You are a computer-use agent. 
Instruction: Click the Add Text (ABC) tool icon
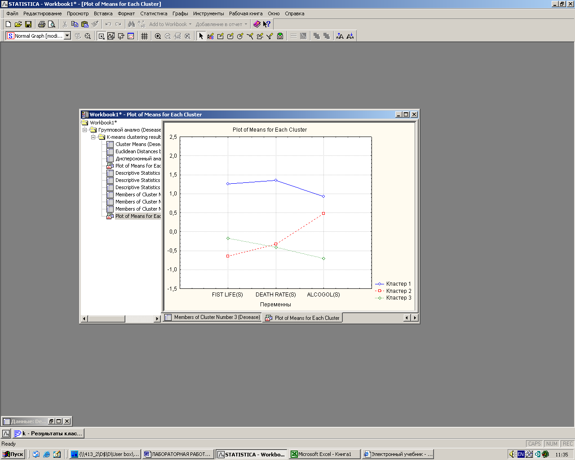(x=210, y=36)
